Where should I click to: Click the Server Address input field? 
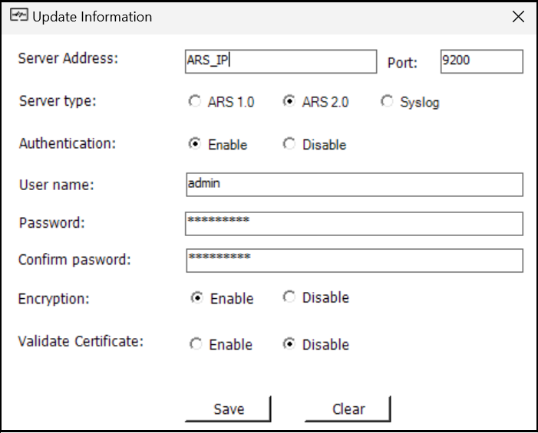281,61
